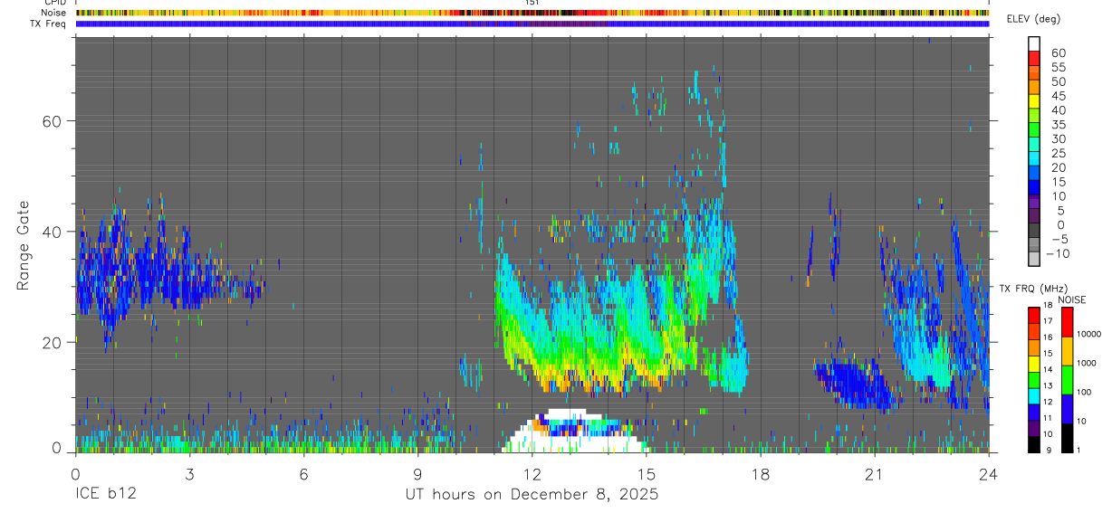Click the '1000' label on NOISE bar

(x=1088, y=363)
